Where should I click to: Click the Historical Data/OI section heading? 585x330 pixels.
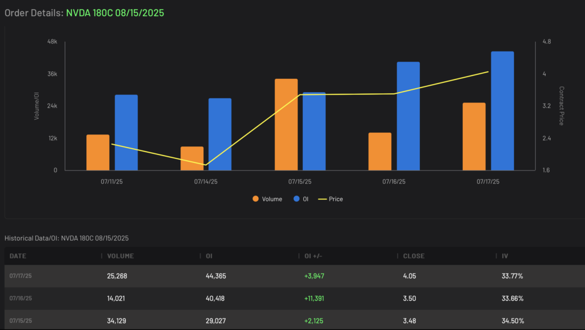pyautogui.click(x=66, y=238)
